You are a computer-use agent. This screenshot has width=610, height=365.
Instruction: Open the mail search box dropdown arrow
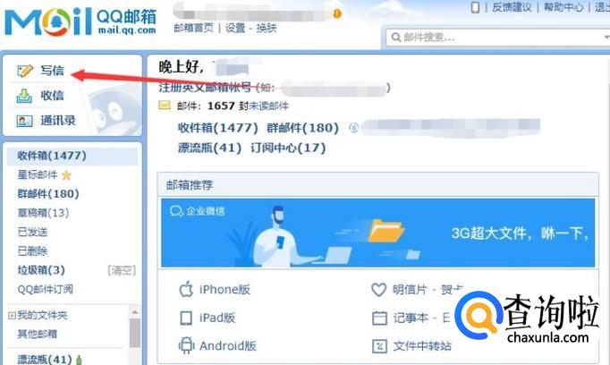coord(606,38)
